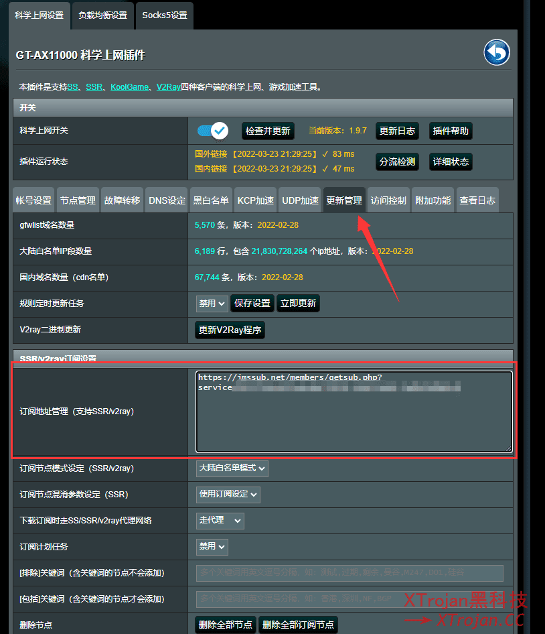
Task: Click the [排除]关键词 input field
Action: tap(350, 573)
